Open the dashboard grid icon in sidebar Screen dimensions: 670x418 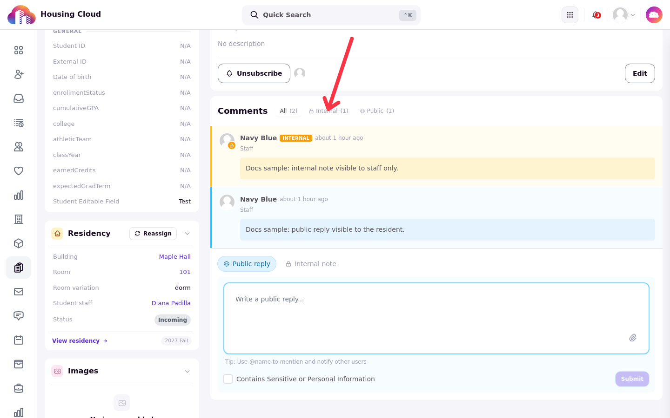click(x=19, y=50)
